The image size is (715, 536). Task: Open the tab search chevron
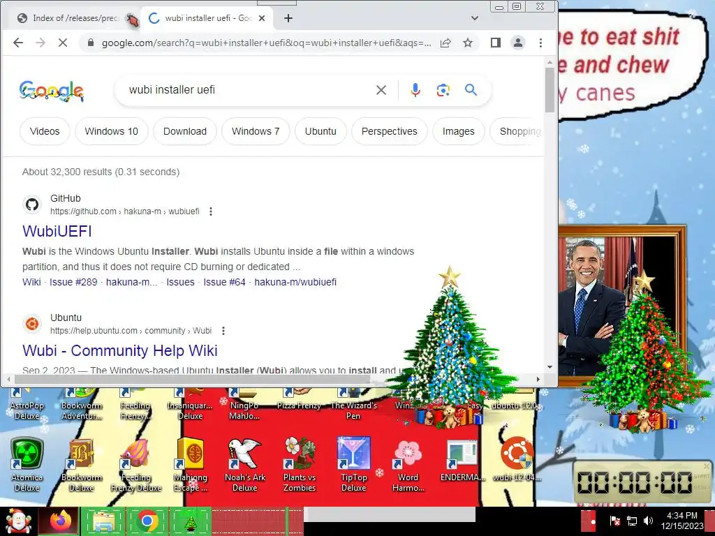(x=475, y=18)
